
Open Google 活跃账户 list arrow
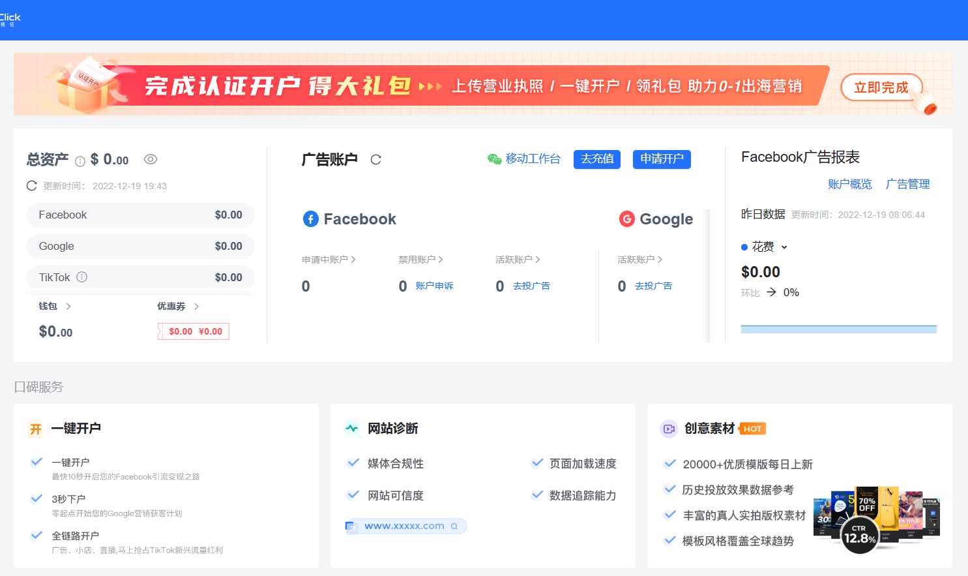point(660,260)
